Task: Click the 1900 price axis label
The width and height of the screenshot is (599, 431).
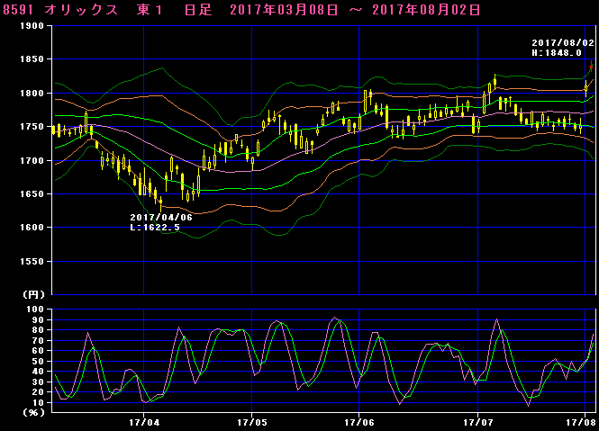Action: [x=32, y=26]
